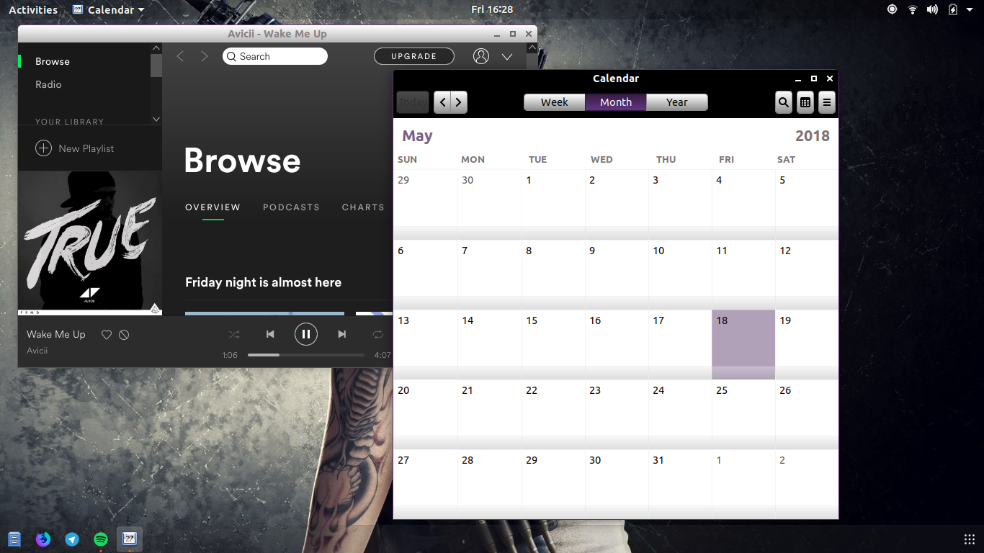Switch Calendar to Month view
984x553 pixels.
click(616, 102)
